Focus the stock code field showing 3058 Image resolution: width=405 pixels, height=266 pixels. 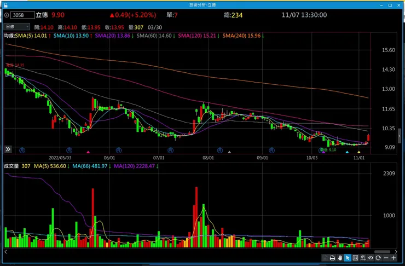click(x=22, y=15)
